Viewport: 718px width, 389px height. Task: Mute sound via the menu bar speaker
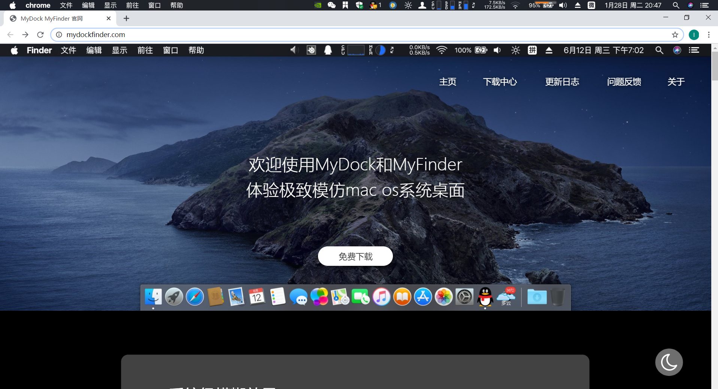click(x=497, y=50)
